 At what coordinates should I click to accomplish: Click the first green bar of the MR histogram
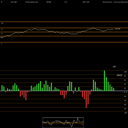click(x=2, y=88)
